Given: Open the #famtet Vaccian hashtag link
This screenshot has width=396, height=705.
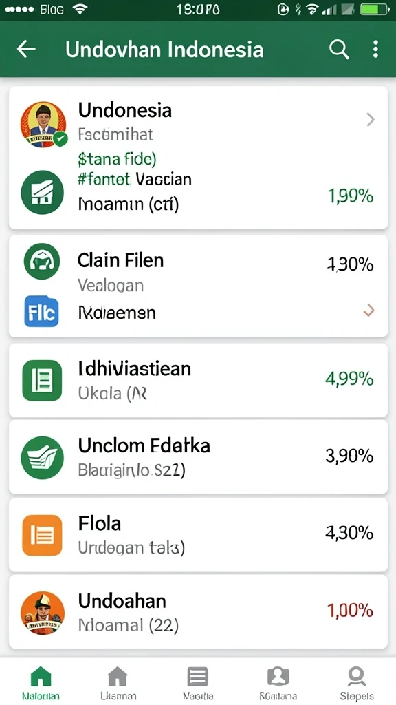Looking at the screenshot, I should pyautogui.click(x=134, y=180).
